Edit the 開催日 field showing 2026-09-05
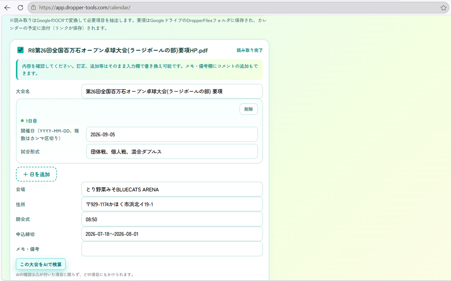Viewport: 451px width, 281px height. (172, 134)
